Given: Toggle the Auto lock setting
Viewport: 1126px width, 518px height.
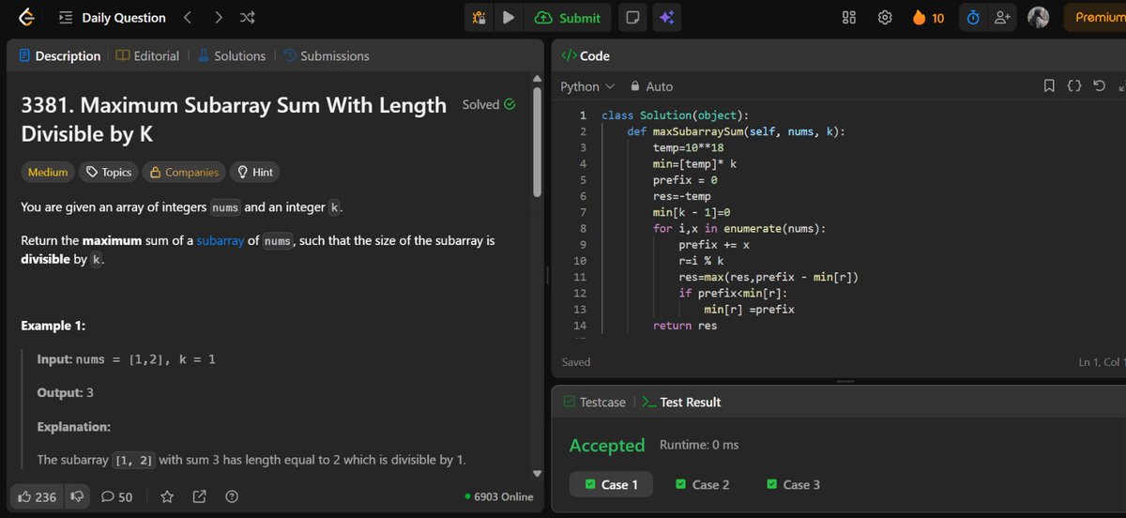Looking at the screenshot, I should coord(651,86).
